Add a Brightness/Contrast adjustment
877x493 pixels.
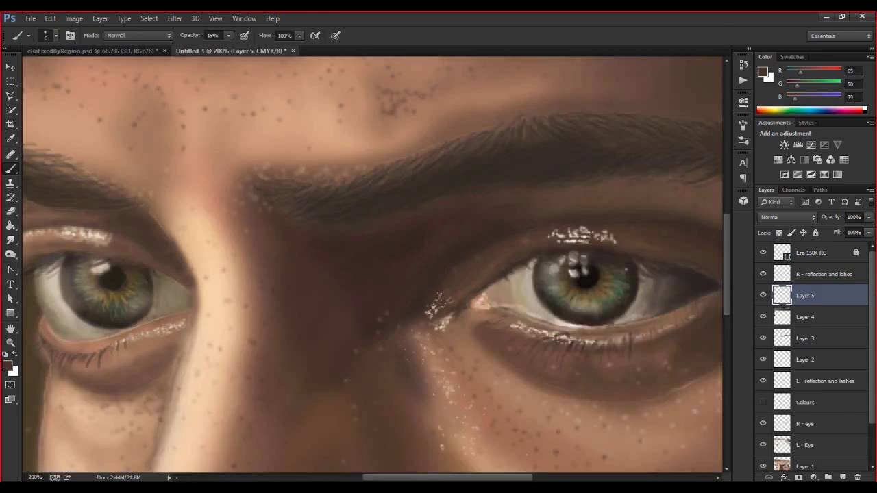coord(785,145)
